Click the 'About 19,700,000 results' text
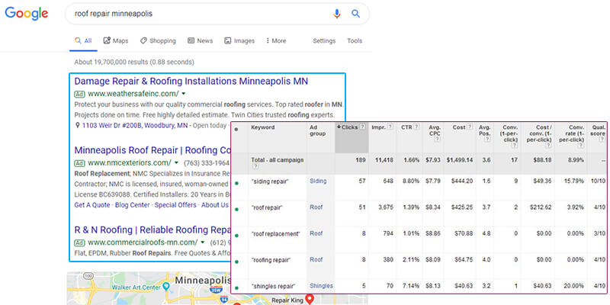The width and height of the screenshot is (610, 305). point(134,62)
